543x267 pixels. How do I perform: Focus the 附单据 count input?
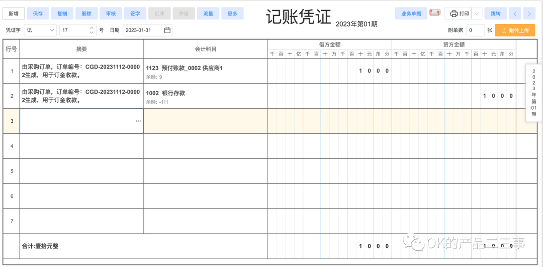476,30
